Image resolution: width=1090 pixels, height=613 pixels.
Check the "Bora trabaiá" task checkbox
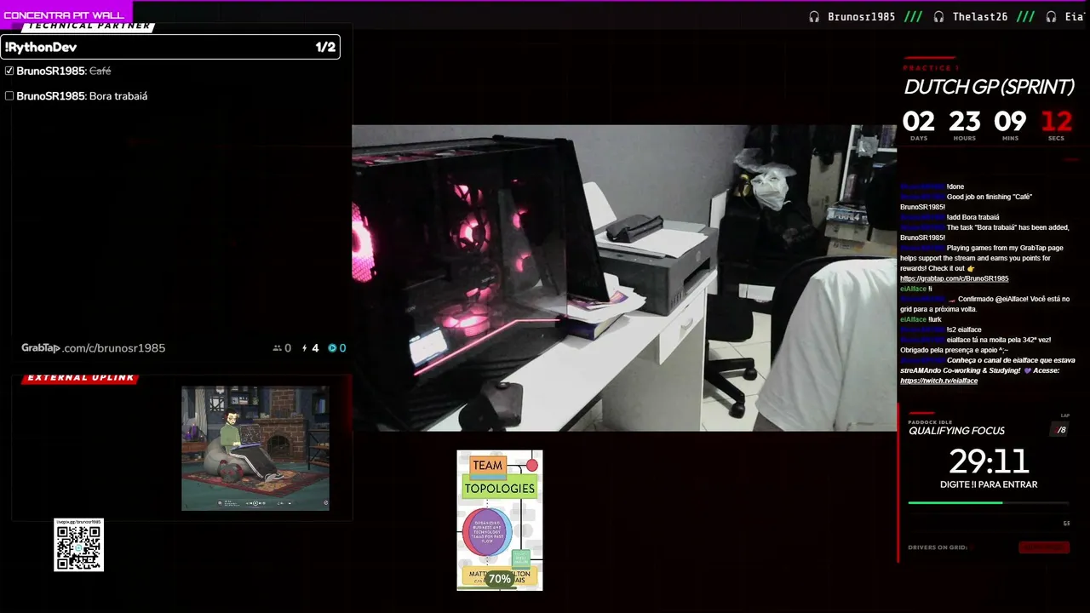9,96
